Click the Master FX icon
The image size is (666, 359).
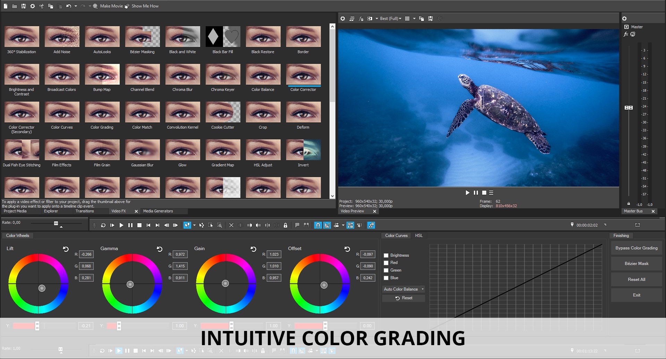pos(626,34)
